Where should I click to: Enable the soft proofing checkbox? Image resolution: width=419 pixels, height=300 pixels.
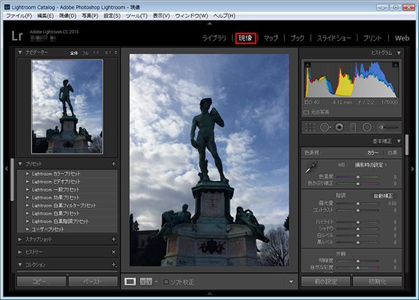166,282
